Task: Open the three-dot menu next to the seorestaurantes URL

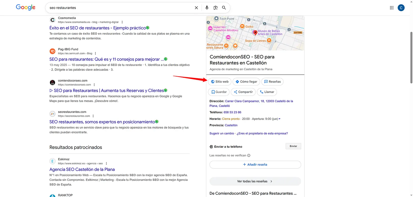Action: tap(93, 116)
